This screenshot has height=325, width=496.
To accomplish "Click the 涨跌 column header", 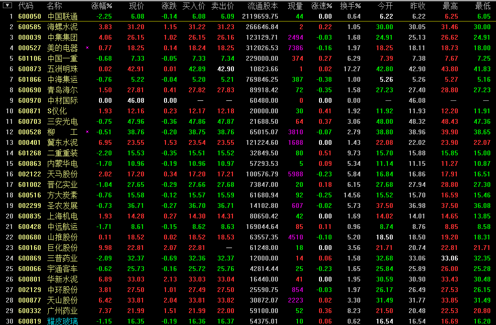I will [x=169, y=6].
